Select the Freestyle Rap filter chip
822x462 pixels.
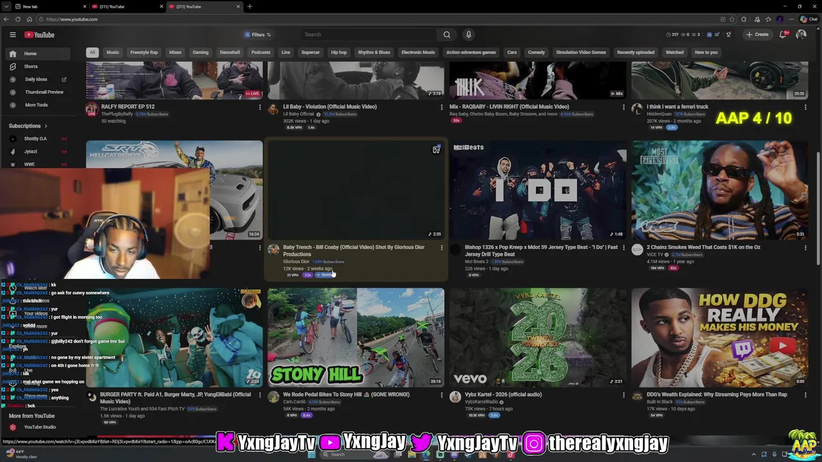point(144,53)
